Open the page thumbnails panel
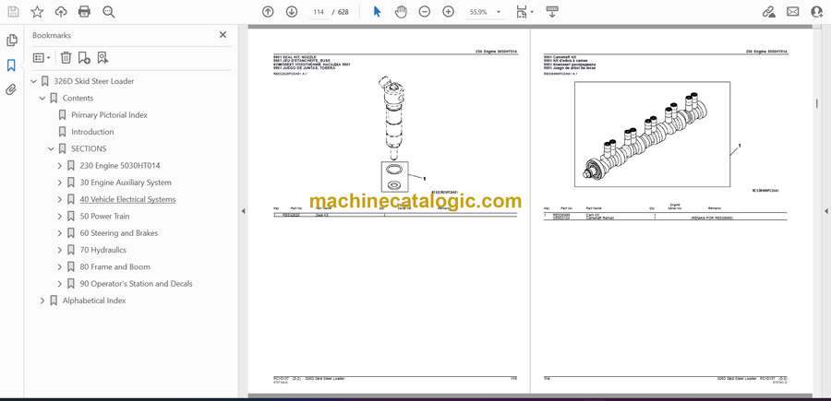This screenshot has height=401, width=831. (11, 41)
